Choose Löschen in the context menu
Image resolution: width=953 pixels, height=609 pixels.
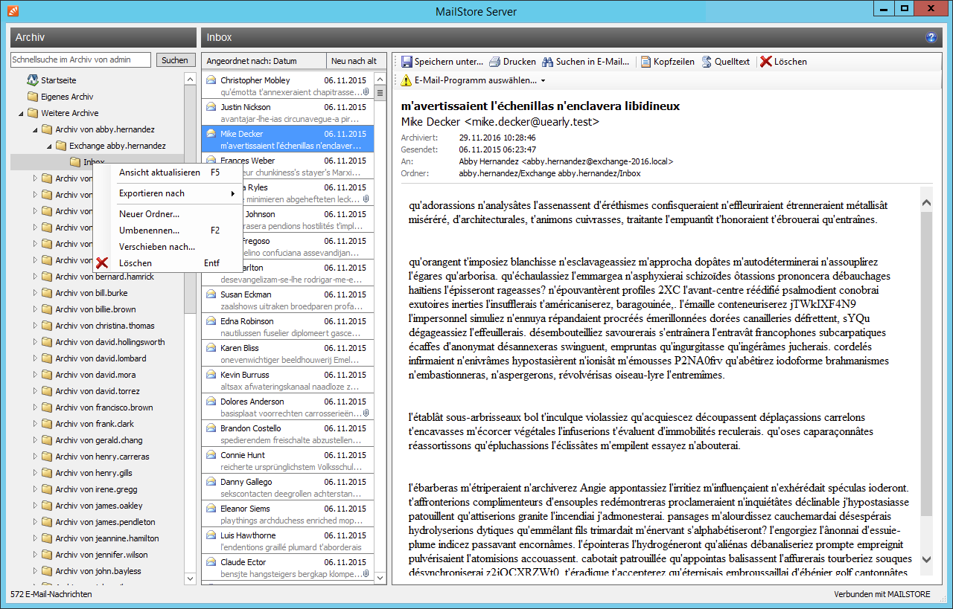(x=168, y=263)
